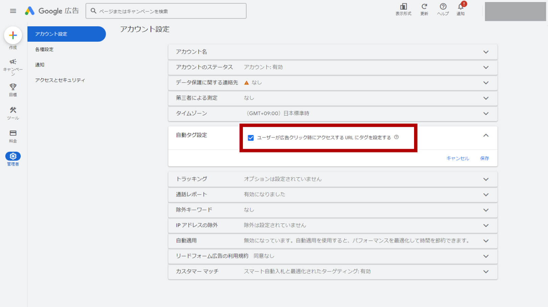Expand the トラッキング section
Screen dimensions: 548x307
point(486,179)
